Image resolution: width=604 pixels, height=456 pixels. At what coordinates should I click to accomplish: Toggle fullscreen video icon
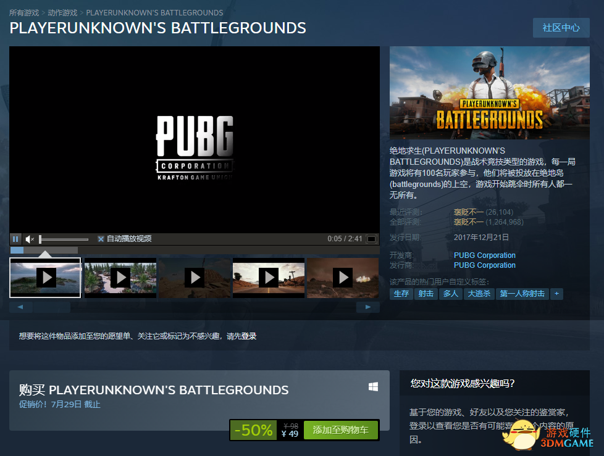(x=371, y=239)
